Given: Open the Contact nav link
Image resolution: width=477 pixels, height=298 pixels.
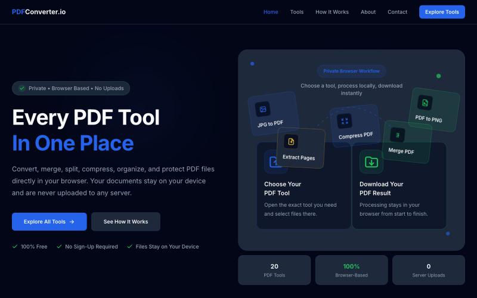Looking at the screenshot, I should pos(397,12).
